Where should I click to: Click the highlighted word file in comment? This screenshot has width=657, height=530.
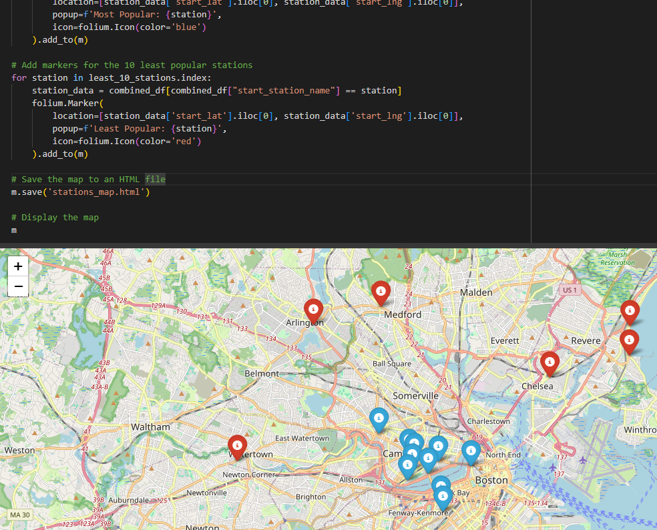point(155,179)
